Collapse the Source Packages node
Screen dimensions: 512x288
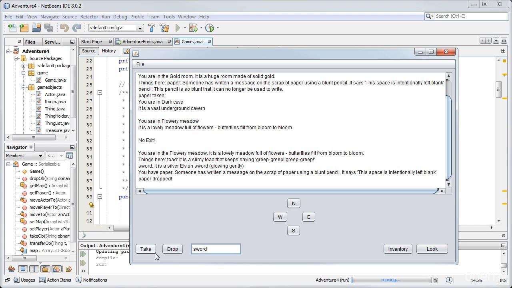[16, 58]
